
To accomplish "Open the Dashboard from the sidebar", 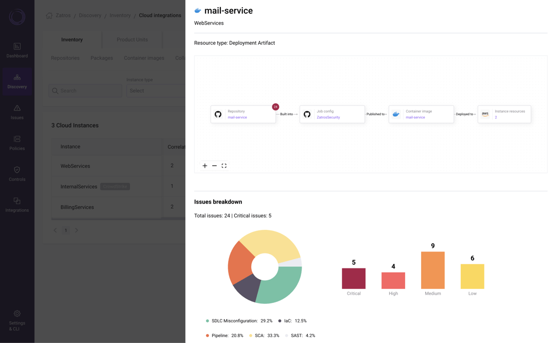I will click(x=17, y=49).
